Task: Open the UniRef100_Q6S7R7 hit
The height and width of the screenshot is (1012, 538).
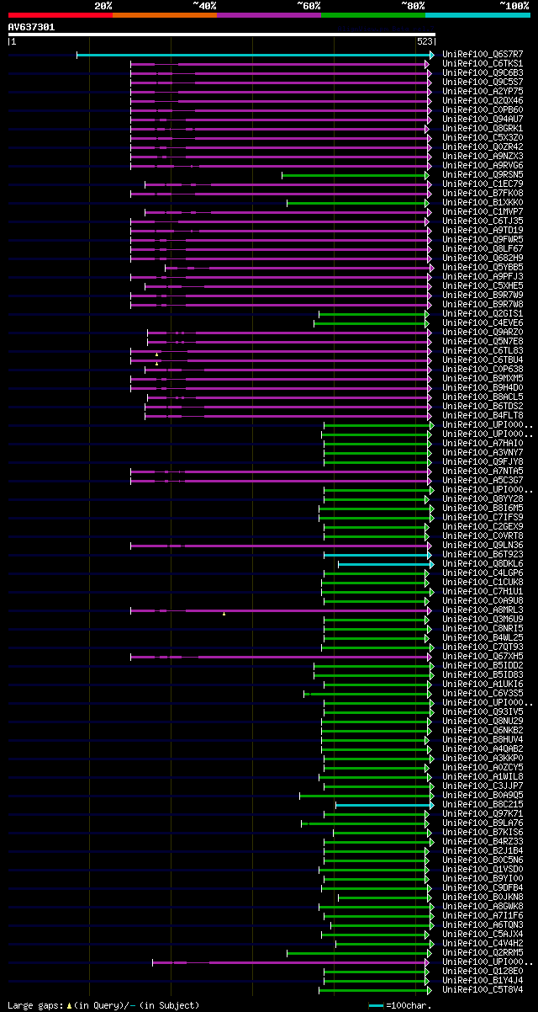Action: [x=483, y=55]
